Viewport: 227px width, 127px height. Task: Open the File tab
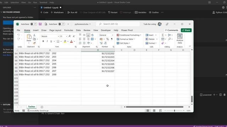pyautogui.click(x=18, y=30)
